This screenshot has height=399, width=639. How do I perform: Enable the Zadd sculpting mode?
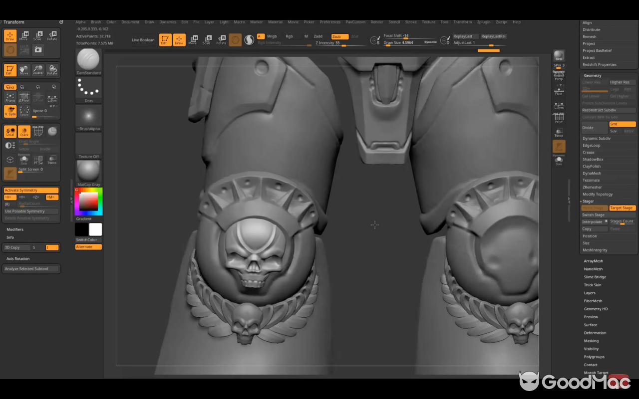[318, 36]
